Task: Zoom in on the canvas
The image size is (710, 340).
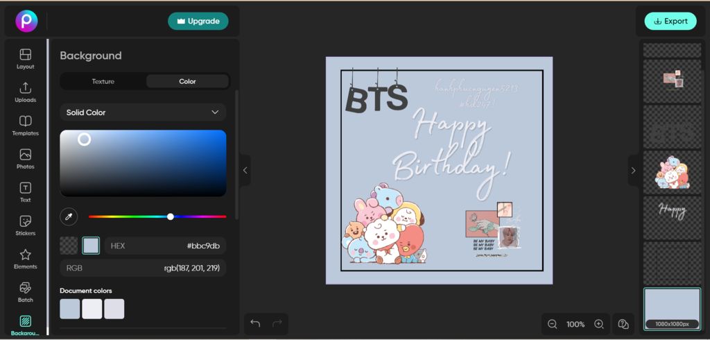Action: [599, 324]
